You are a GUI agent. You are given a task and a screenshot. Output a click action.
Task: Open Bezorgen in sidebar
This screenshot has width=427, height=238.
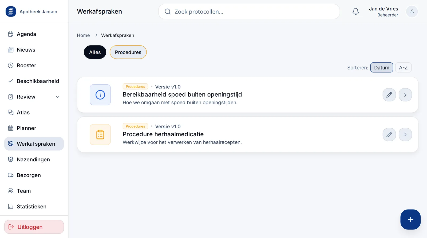[34, 175]
